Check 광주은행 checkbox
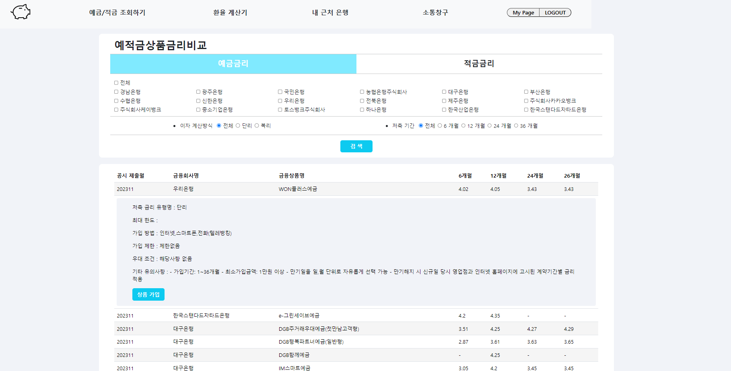Screen dimensions: 731x371 (198, 92)
